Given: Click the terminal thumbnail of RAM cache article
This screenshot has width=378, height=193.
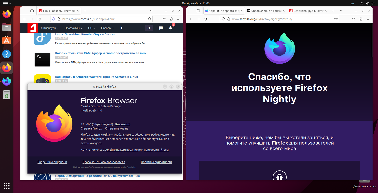Looking at the screenshot, I should pyautogui.click(x=42, y=59).
